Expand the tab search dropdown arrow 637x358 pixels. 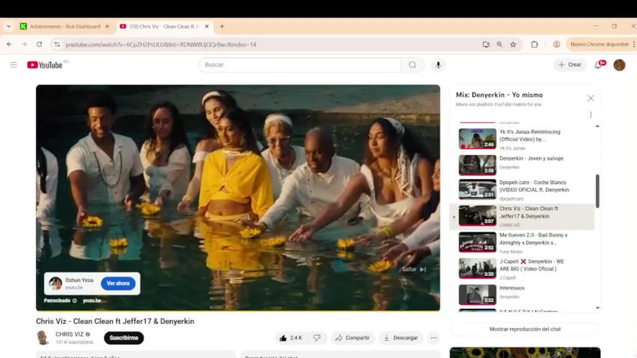point(8,26)
